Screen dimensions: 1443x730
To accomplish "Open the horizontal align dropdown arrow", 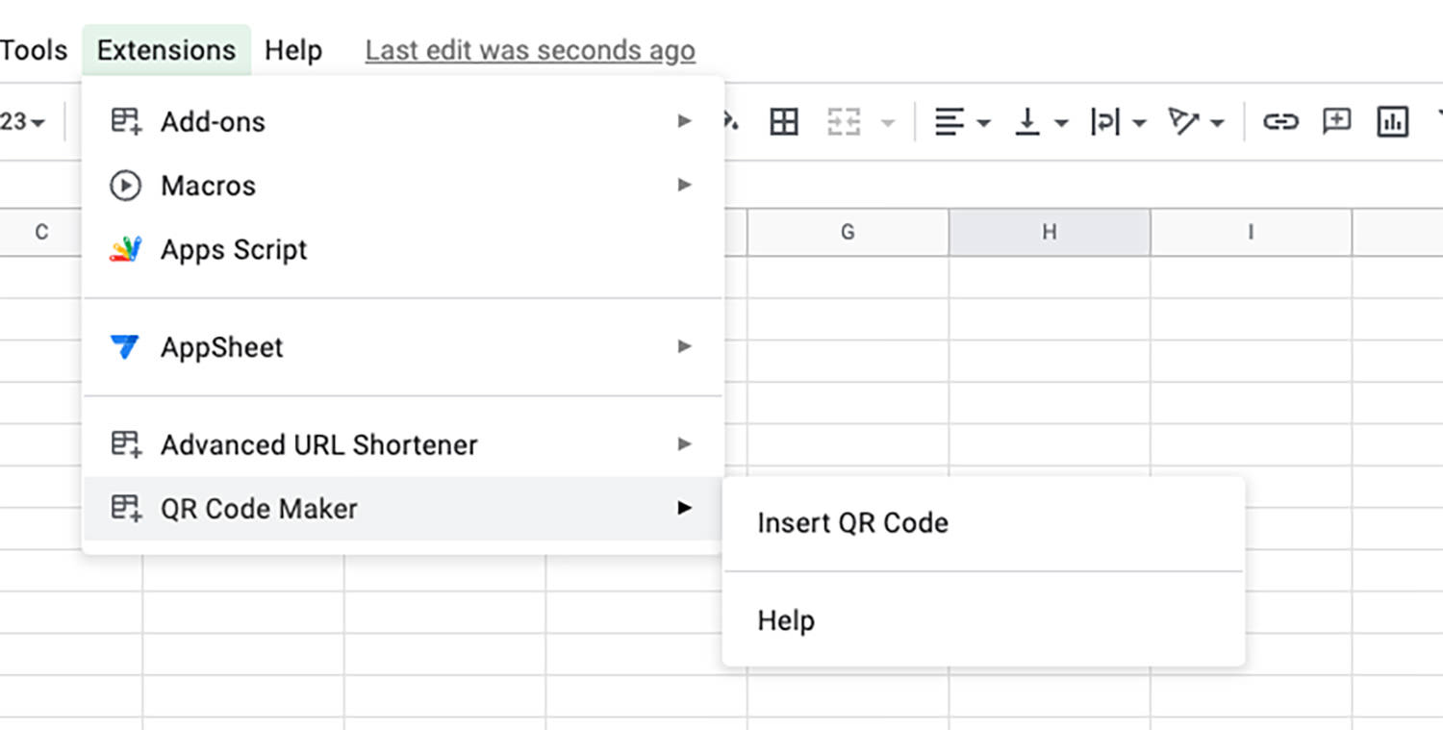I will click(984, 123).
